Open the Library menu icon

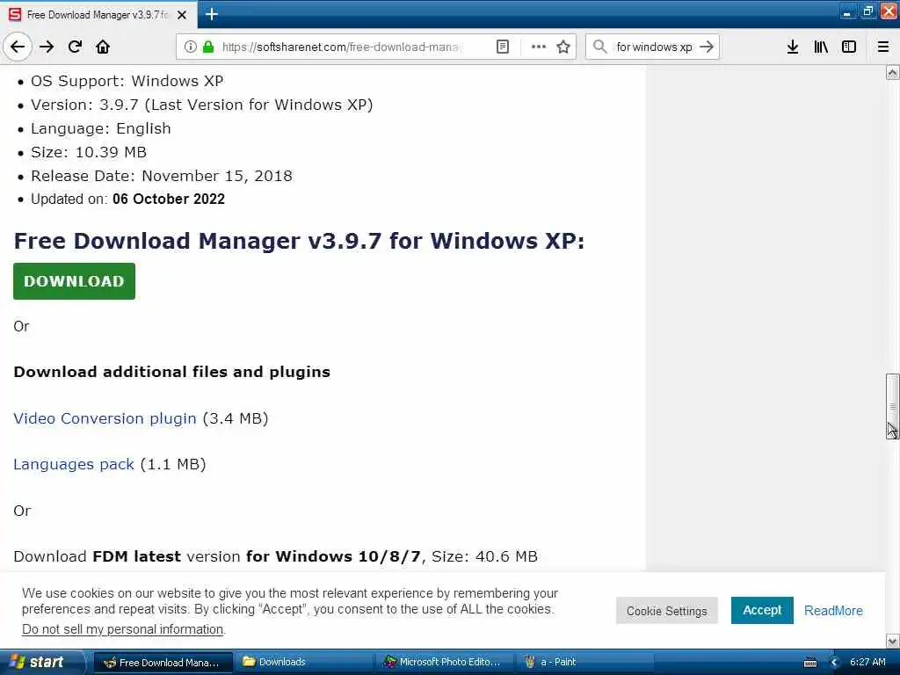tap(821, 47)
